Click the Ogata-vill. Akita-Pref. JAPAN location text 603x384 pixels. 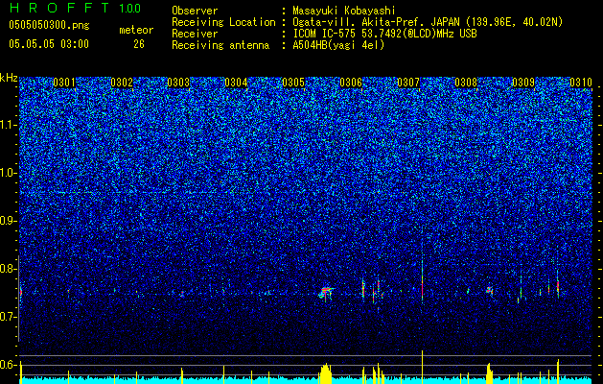click(428, 22)
